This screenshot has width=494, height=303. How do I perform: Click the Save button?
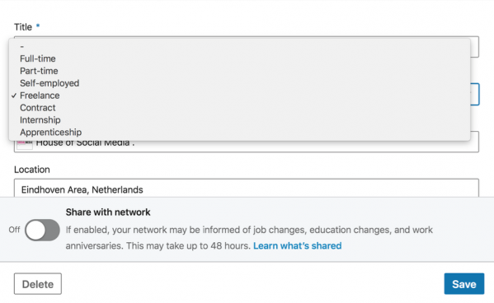tap(464, 284)
